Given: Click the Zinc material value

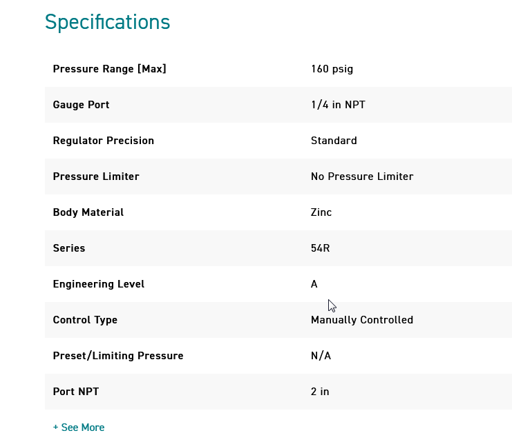Looking at the screenshot, I should pos(321,212).
